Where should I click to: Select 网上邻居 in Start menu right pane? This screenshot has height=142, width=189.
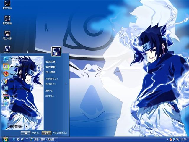pos(50,72)
